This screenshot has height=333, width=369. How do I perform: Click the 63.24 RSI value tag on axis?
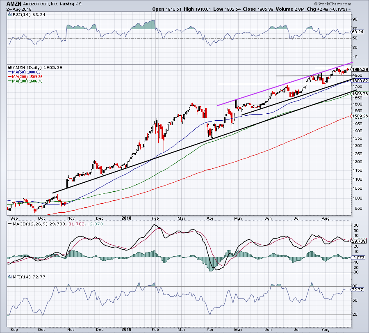[358, 32]
